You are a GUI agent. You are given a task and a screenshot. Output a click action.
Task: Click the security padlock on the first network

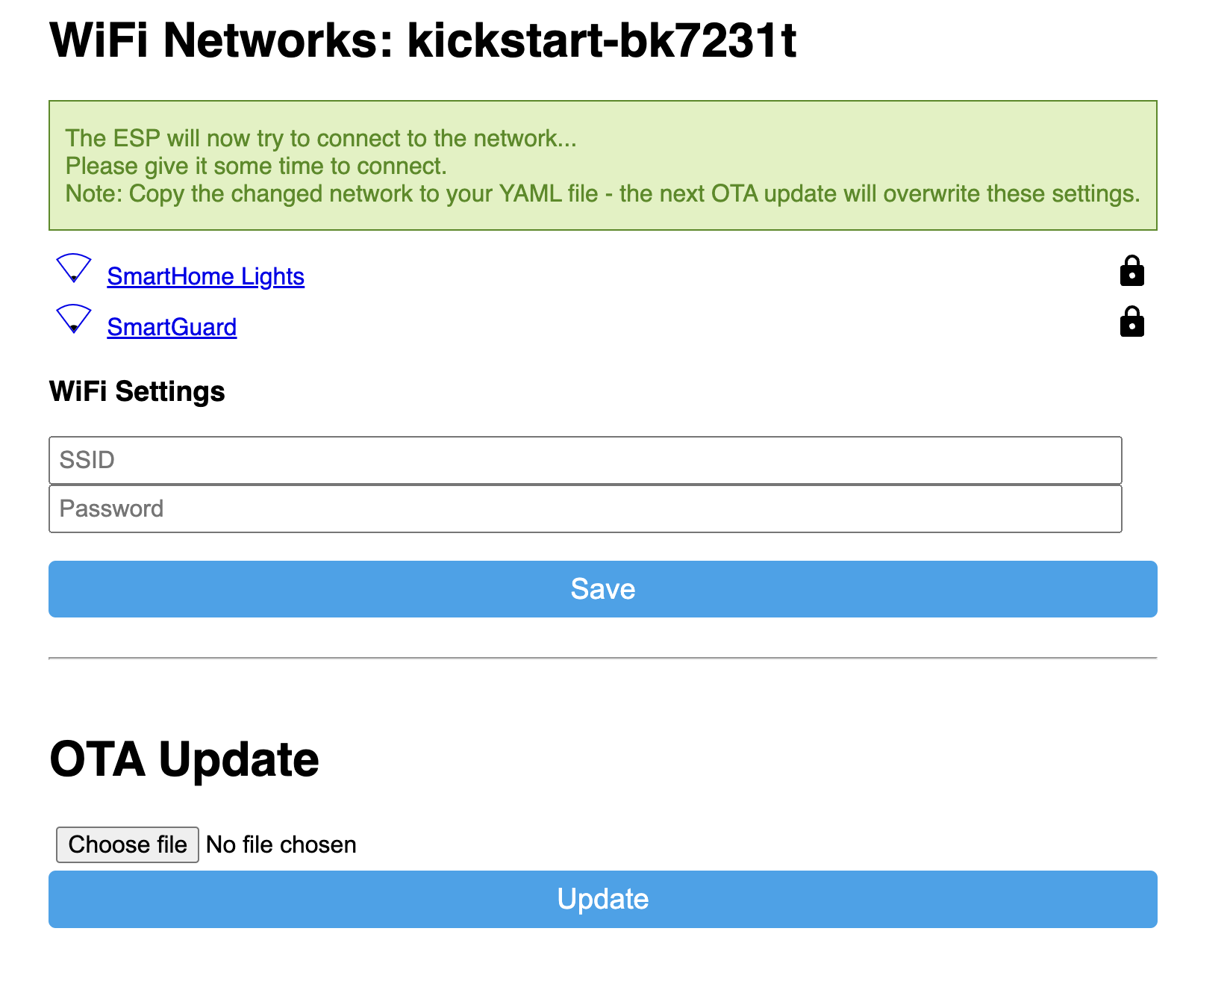coord(1132,270)
